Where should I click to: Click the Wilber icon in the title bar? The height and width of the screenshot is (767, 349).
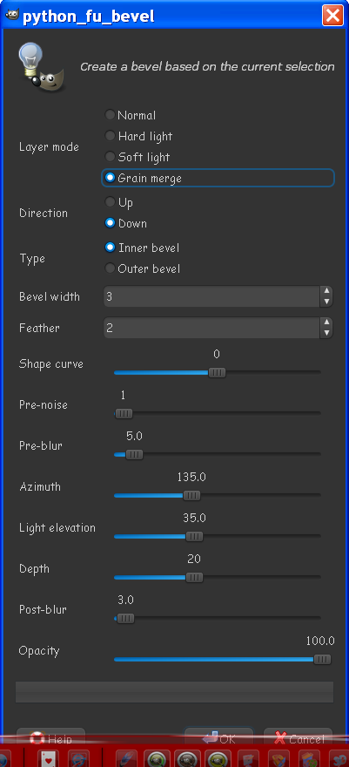click(x=11, y=17)
